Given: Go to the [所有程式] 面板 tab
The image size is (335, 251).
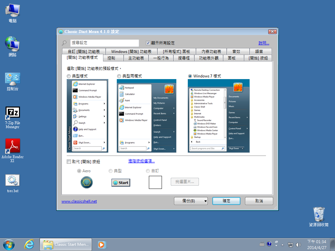Looking at the screenshot, I should point(176,51).
